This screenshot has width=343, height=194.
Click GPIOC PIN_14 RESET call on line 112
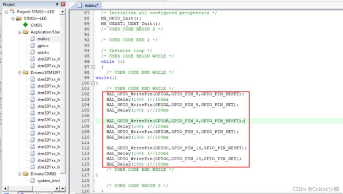click(177, 148)
